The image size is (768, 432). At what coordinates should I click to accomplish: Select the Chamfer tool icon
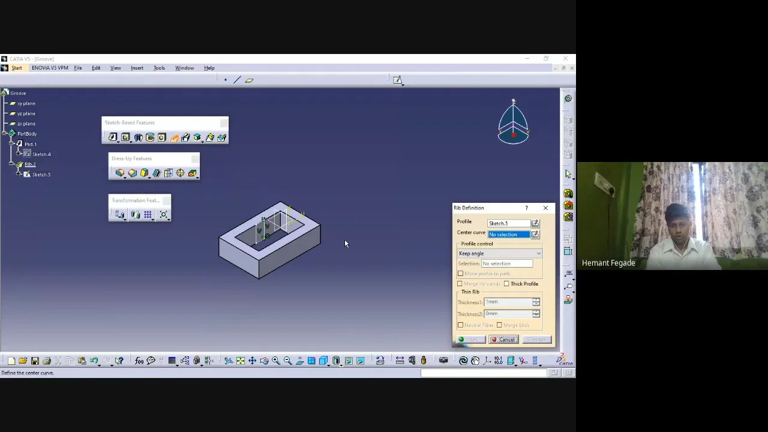pos(132,173)
